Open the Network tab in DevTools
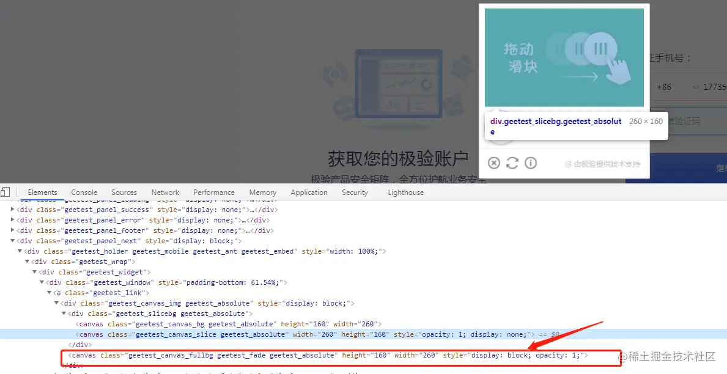 click(164, 192)
